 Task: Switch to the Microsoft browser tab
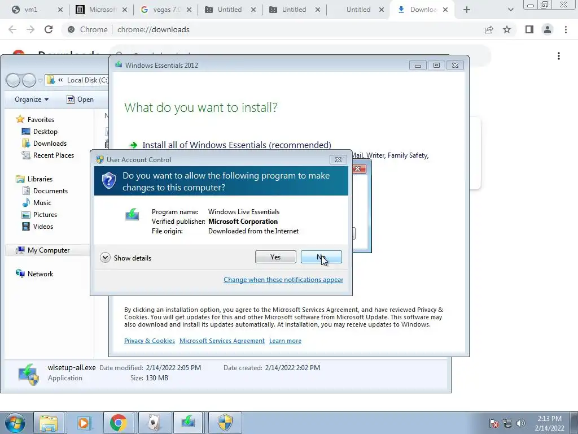pos(102,10)
